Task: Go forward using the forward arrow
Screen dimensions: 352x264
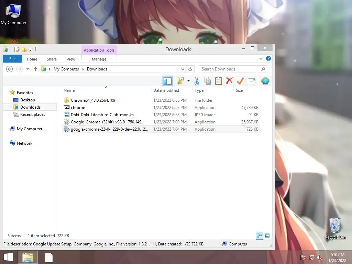Action: click(19, 69)
